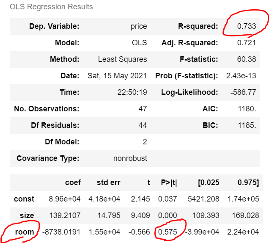269x243 pixels.
Task: Select the observations count 47
Action: [143, 108]
